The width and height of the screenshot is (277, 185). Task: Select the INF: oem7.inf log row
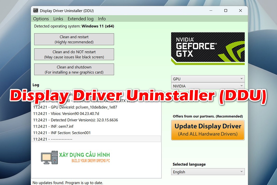[x=96, y=126]
